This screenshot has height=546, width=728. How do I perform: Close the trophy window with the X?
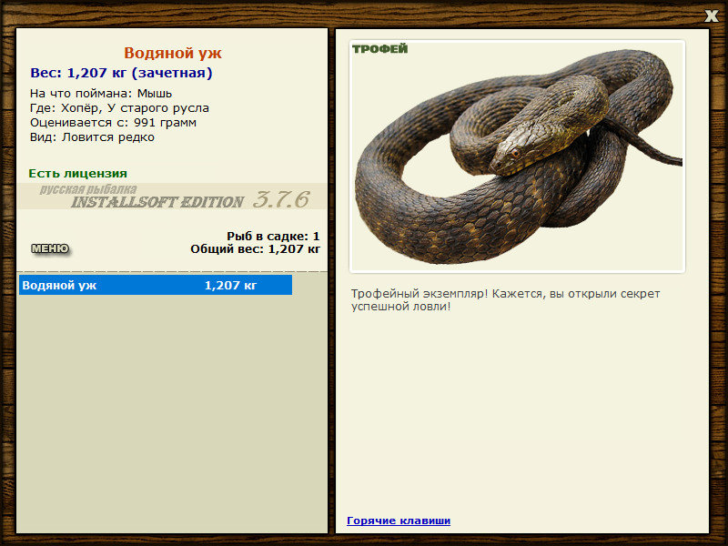tap(711, 15)
